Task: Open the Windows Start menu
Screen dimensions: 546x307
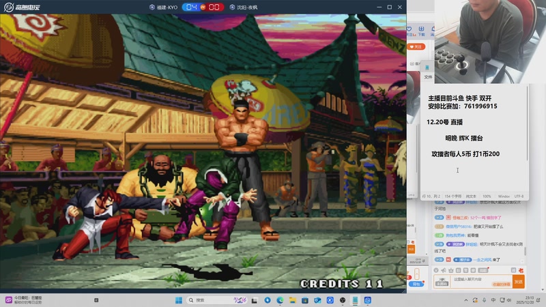Action: click(179, 300)
